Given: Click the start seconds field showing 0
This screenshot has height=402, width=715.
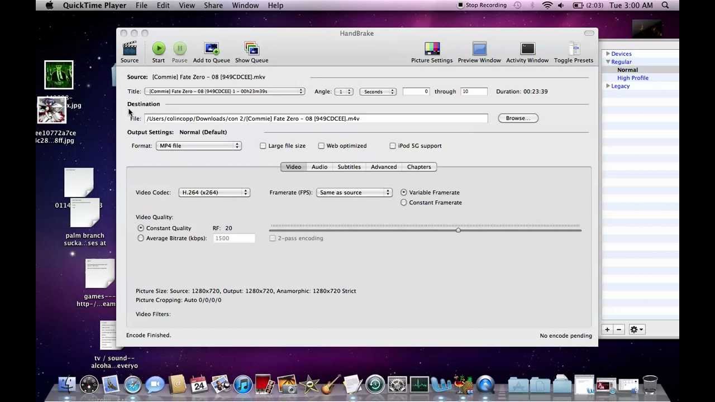Looking at the screenshot, I should (x=416, y=92).
